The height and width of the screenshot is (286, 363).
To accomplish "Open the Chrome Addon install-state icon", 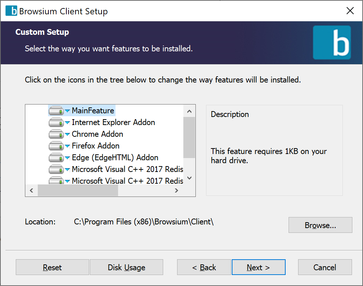I will pos(58,134).
